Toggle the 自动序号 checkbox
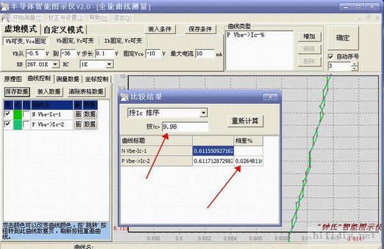This screenshot has width=384, height=249. point(331,57)
